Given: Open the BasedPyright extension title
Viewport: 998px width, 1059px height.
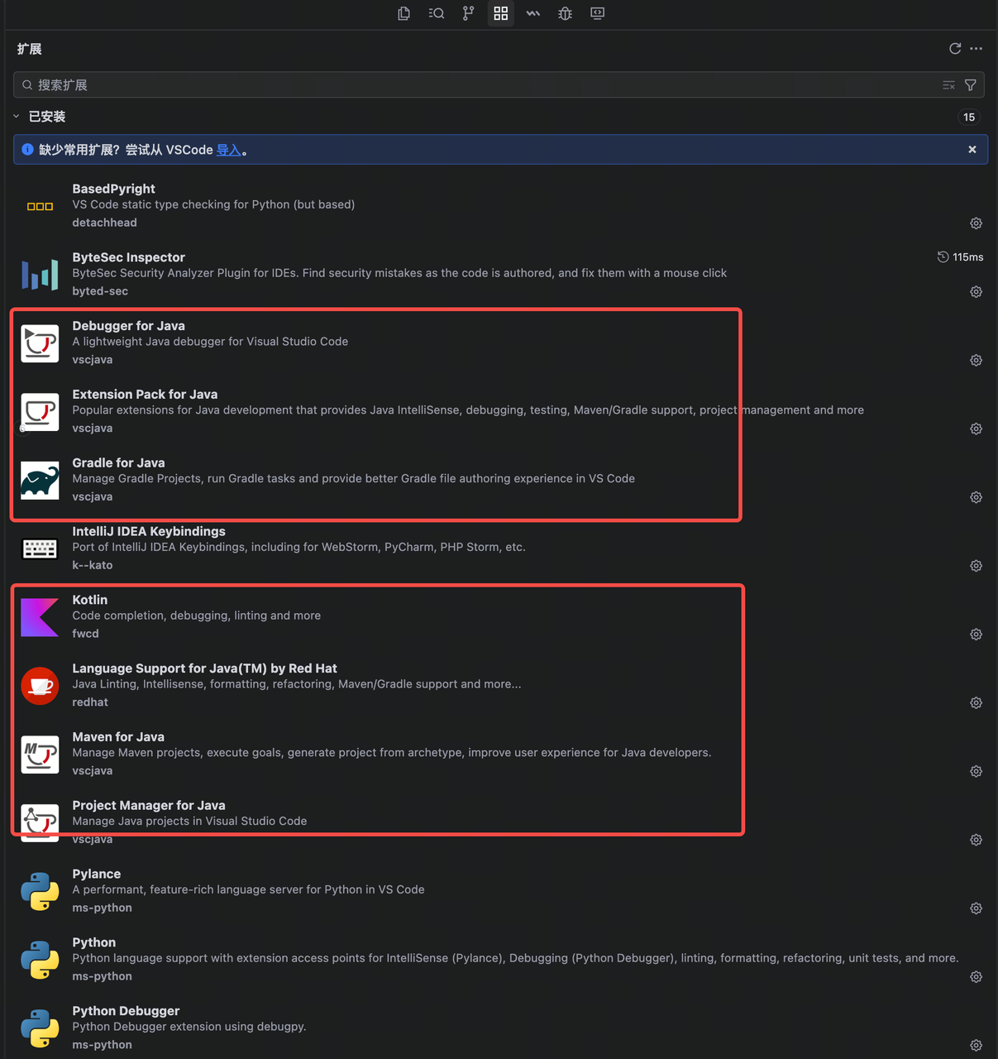Looking at the screenshot, I should point(113,189).
